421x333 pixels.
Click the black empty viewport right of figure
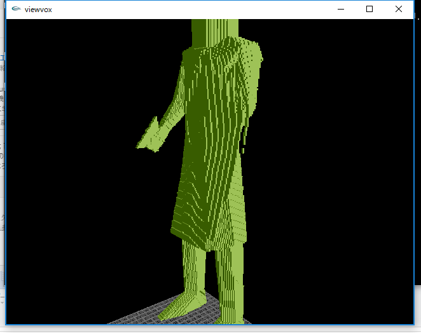coord(337,191)
